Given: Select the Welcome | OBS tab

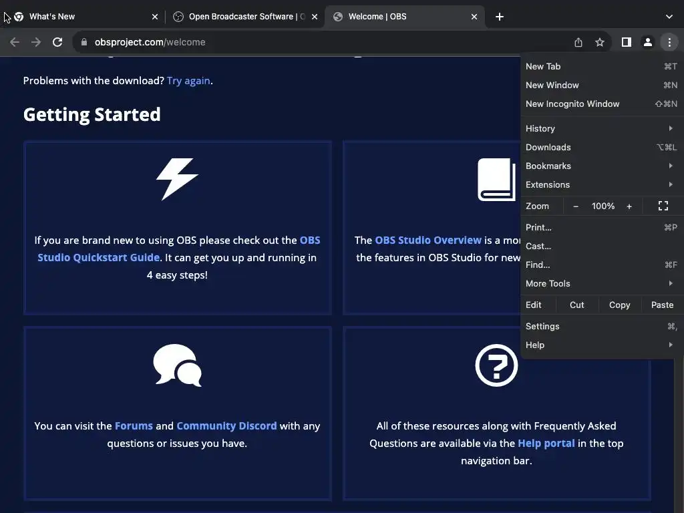Looking at the screenshot, I should [x=403, y=17].
